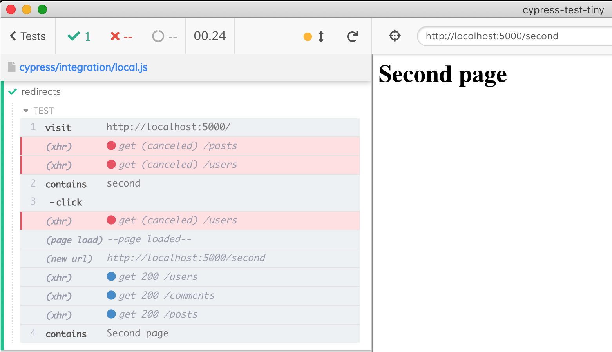Open the cypress/integration/local.js spec link
This screenshot has height=352, width=612.
pyautogui.click(x=83, y=67)
